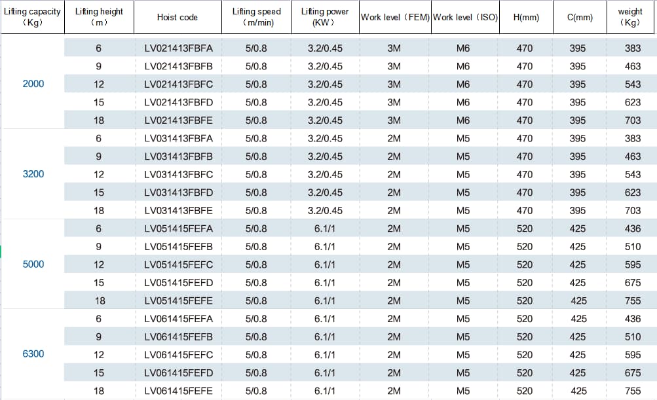Select the 6300 lifting capacity cell
Image resolution: width=657 pixels, height=400 pixels.
click(x=33, y=354)
